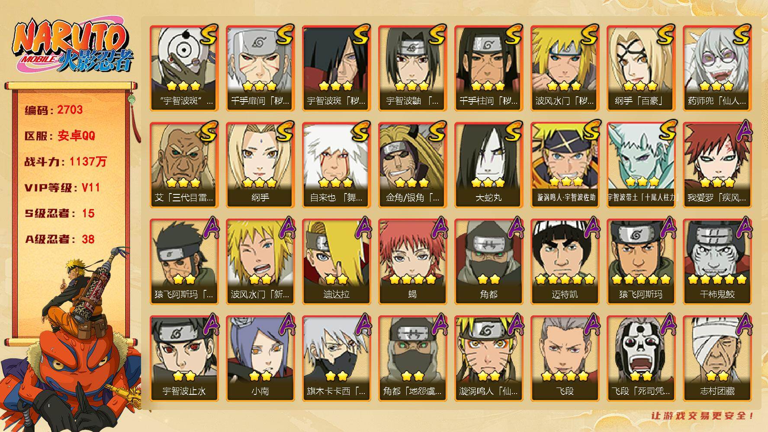Click the 迪达拉 ninja card
This screenshot has height=432, width=768.
[336, 262]
